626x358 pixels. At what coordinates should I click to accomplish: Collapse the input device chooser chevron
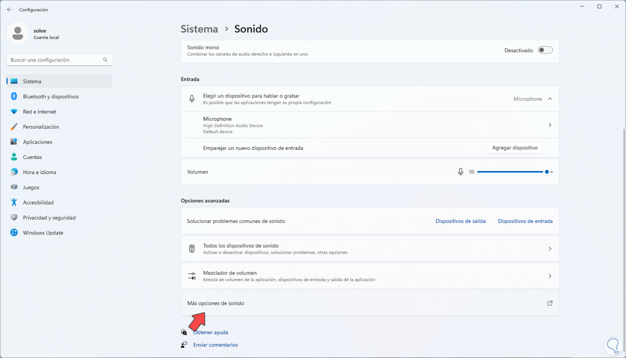pos(550,99)
